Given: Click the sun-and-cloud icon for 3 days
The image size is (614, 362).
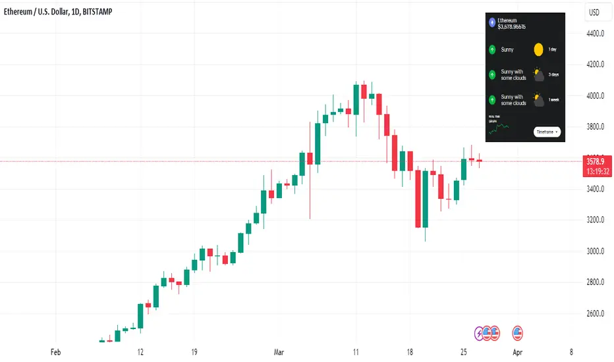Looking at the screenshot, I should pyautogui.click(x=539, y=74).
